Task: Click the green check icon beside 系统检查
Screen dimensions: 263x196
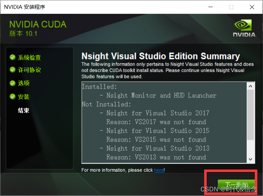Action: tap(12, 57)
